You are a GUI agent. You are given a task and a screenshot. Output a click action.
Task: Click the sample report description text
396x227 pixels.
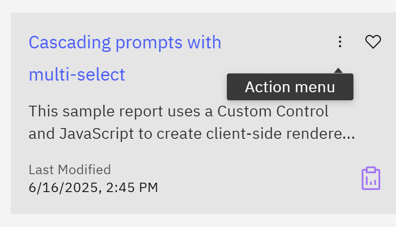click(x=192, y=122)
